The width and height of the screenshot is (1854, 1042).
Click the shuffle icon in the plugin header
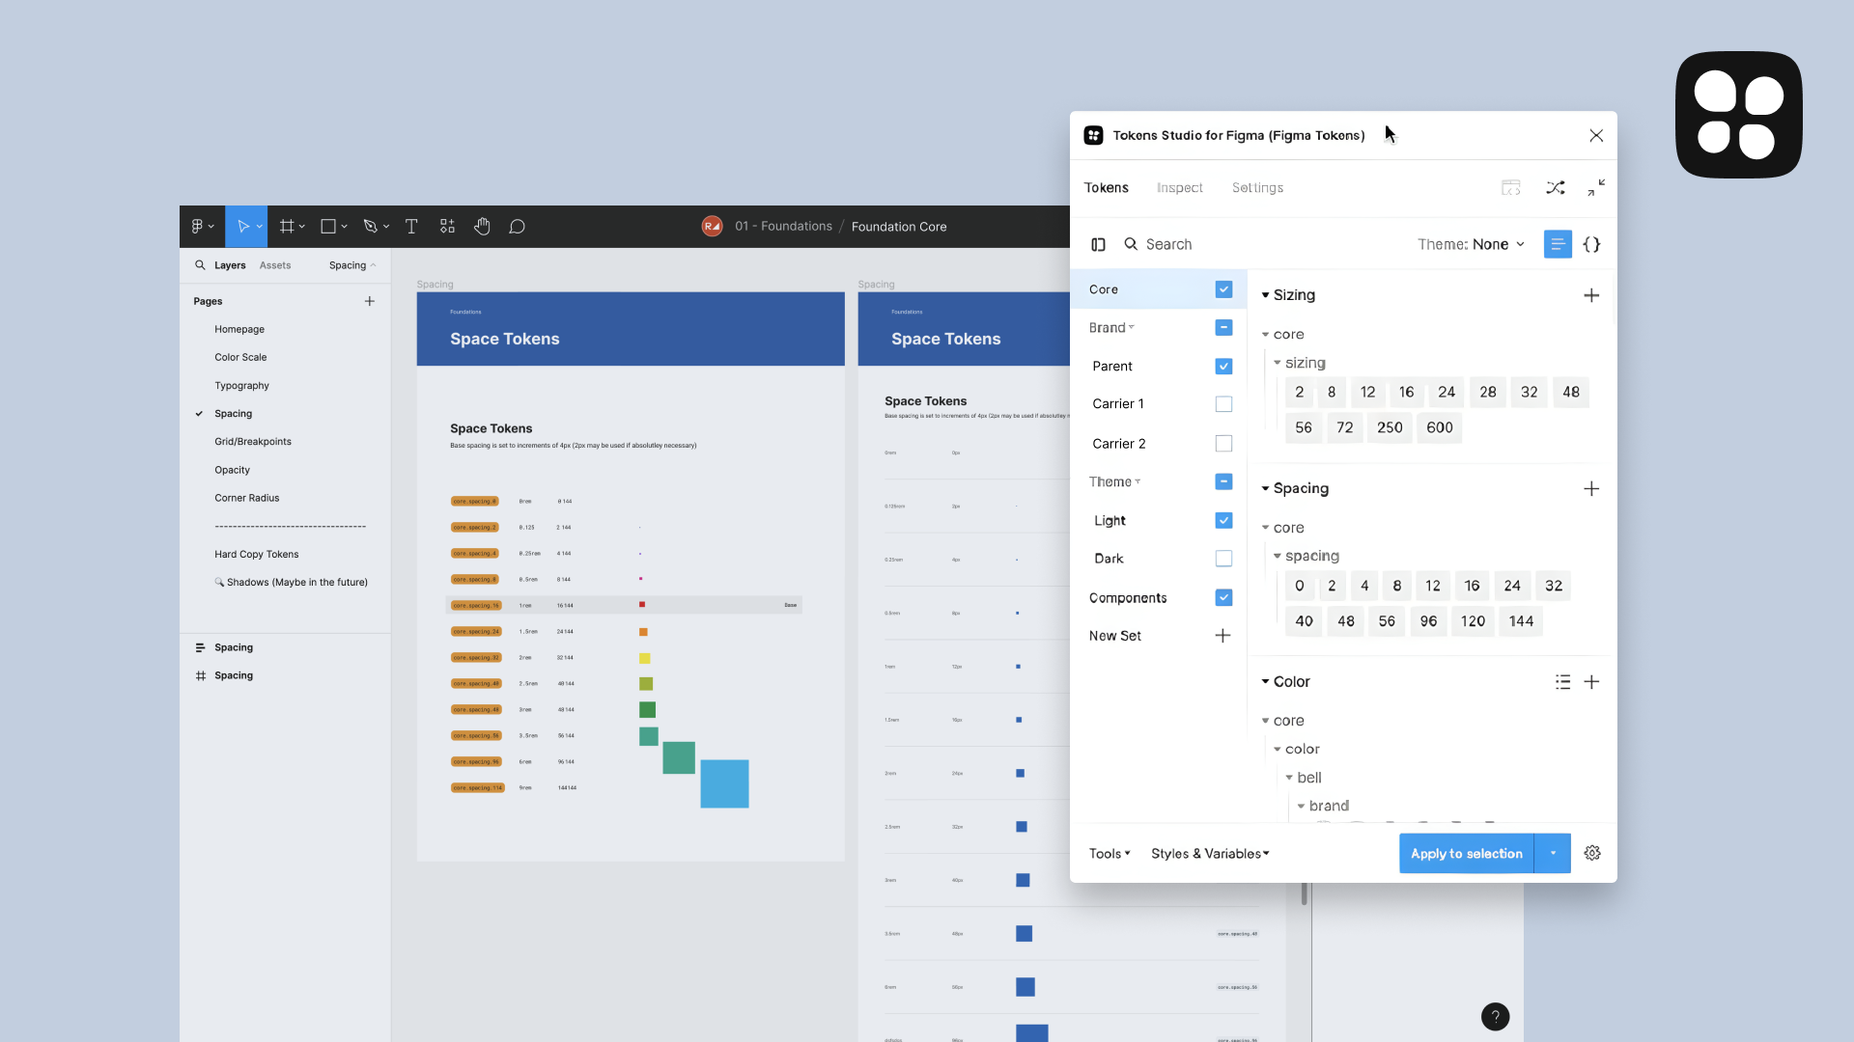pos(1556,187)
